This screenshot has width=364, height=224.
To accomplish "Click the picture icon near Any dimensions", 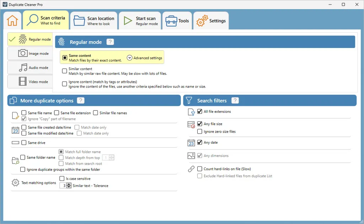I will click(191, 155).
